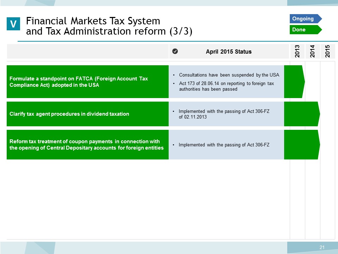Click the page number 21
Image resolution: width=338 pixels, height=254 pixels.
coord(322,247)
